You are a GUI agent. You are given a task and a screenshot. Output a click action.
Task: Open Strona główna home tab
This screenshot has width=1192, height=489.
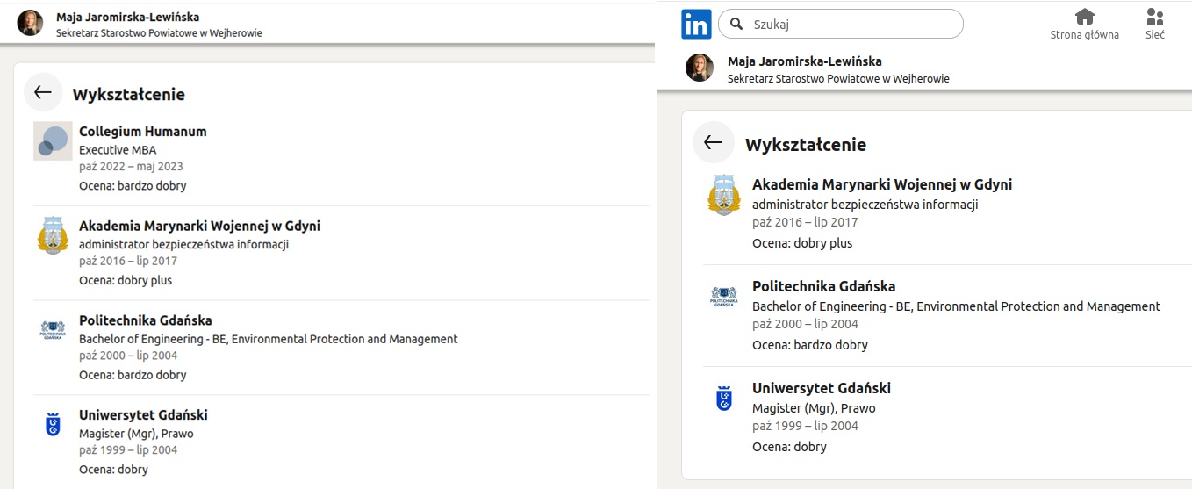(1084, 24)
